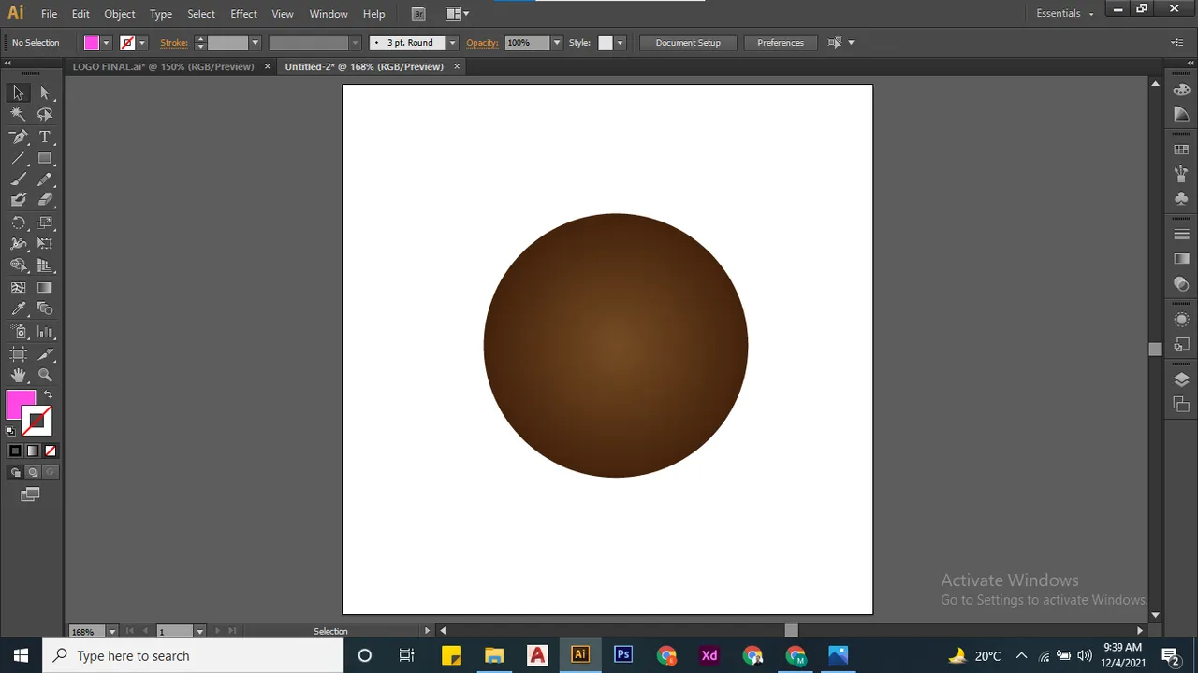This screenshot has height=673, width=1198.
Task: Select the Shape Builder tool
Action: [x=18, y=265]
